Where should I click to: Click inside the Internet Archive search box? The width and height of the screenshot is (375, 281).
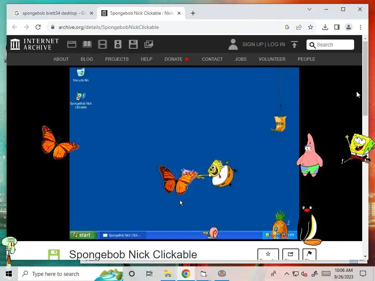330,45
